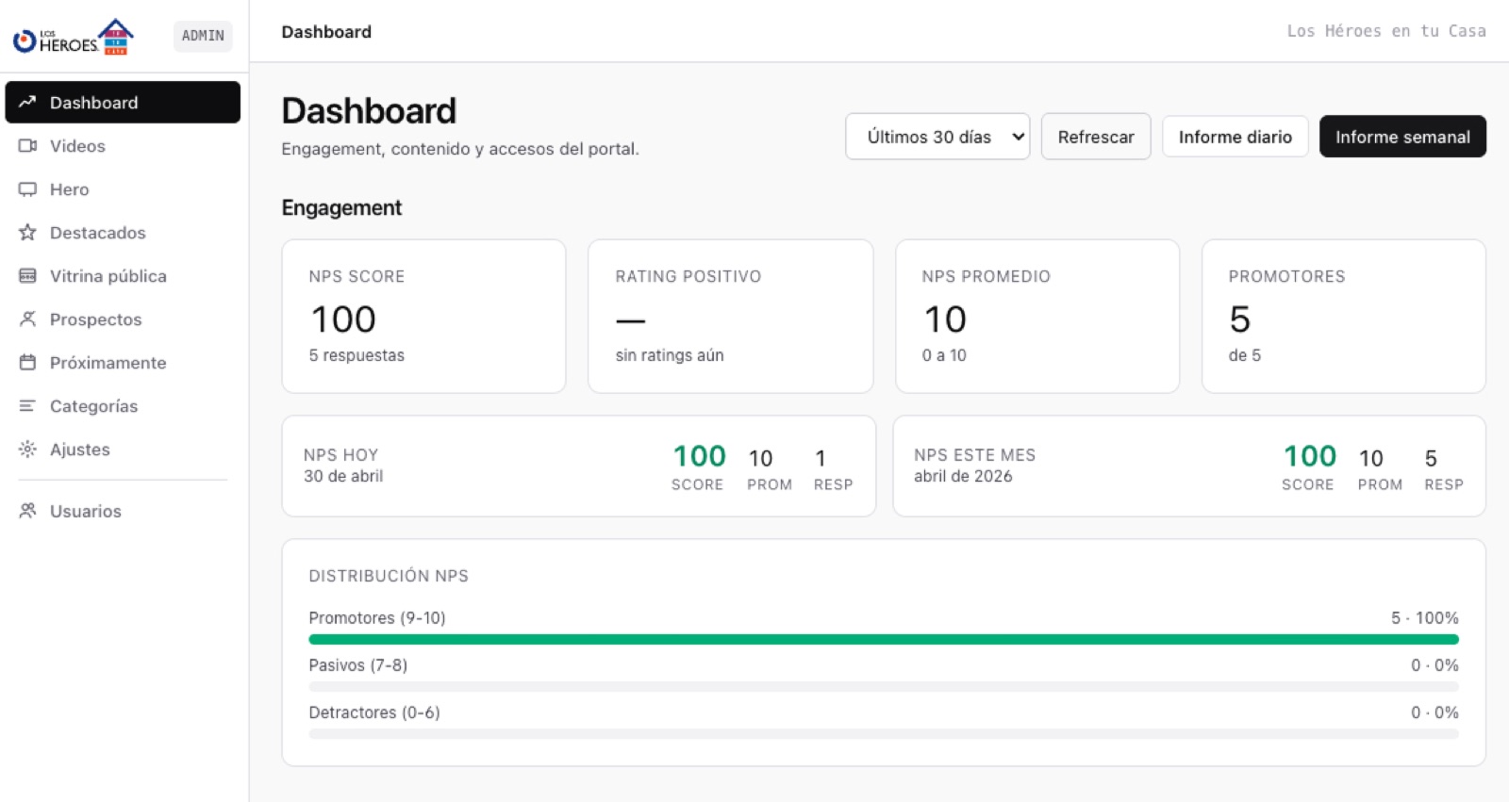Click the Categorías list icon
1509x802 pixels.
click(27, 405)
